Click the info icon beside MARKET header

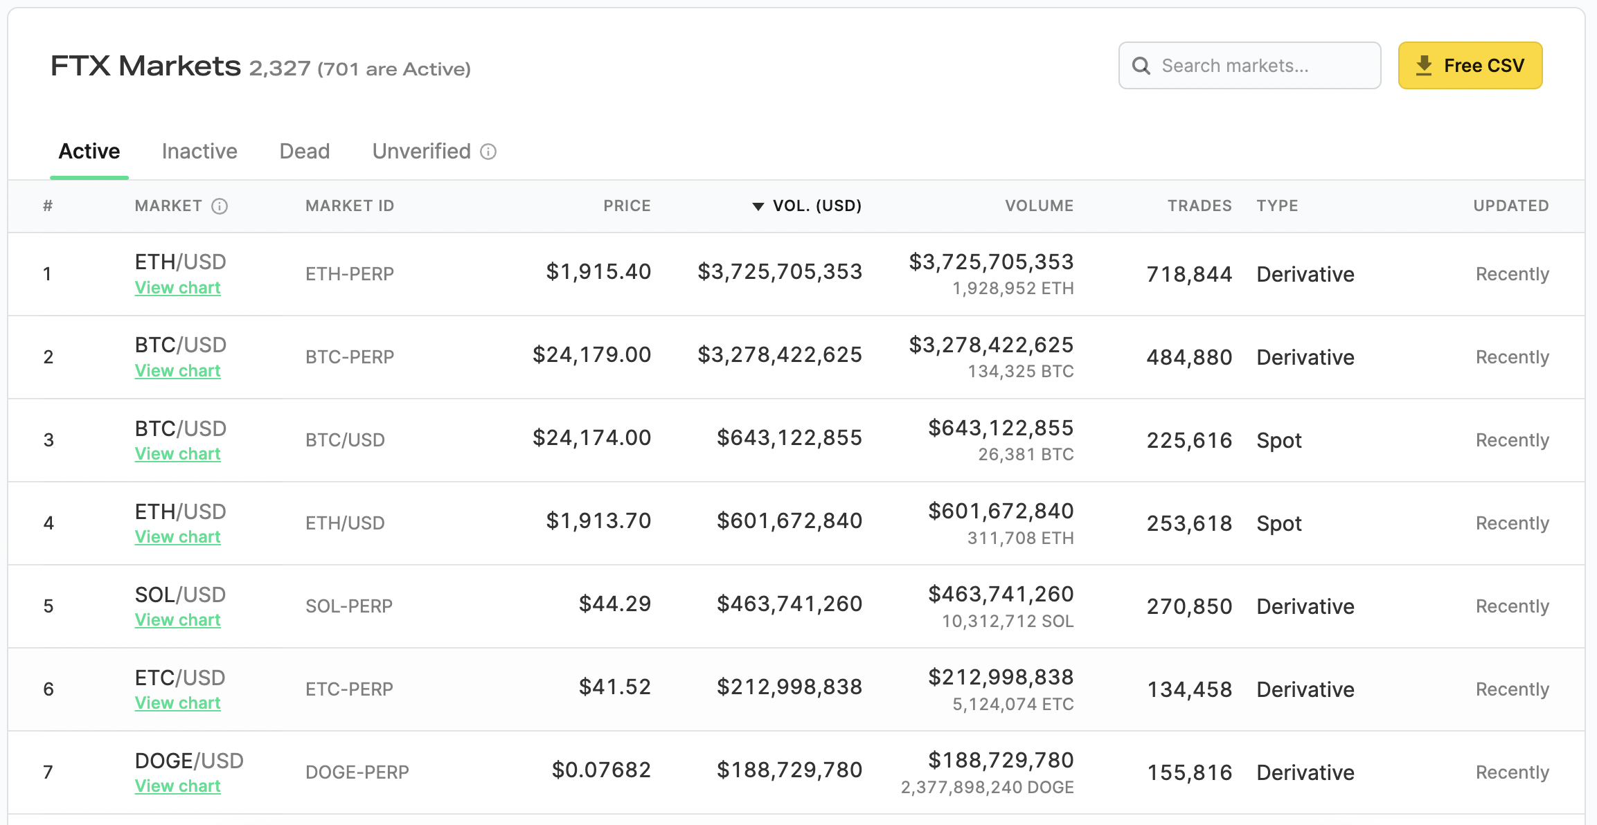click(x=220, y=206)
